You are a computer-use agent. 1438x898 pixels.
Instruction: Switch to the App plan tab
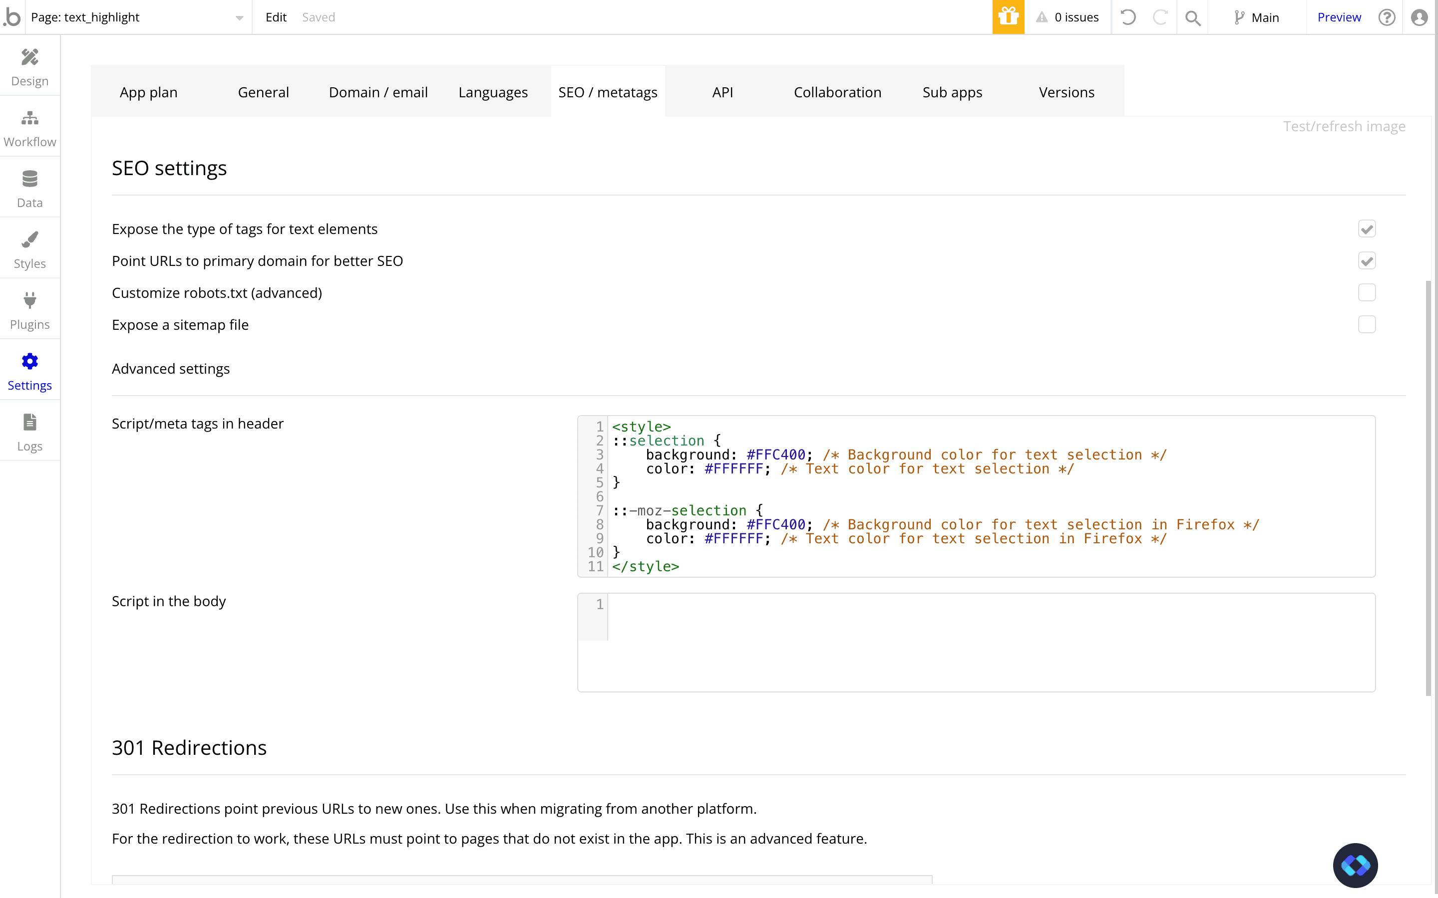coord(149,92)
